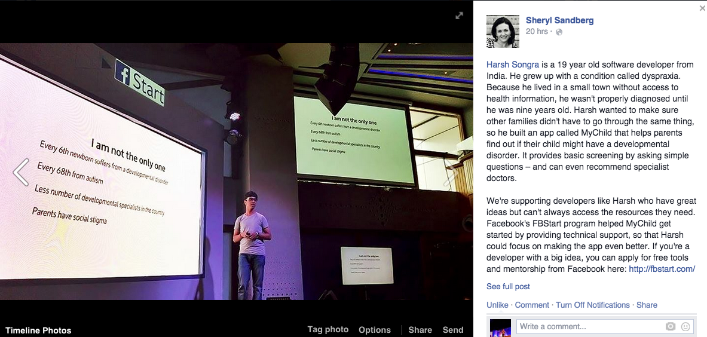Turn Off Notifications for this post
707x337 pixels.
tap(592, 305)
